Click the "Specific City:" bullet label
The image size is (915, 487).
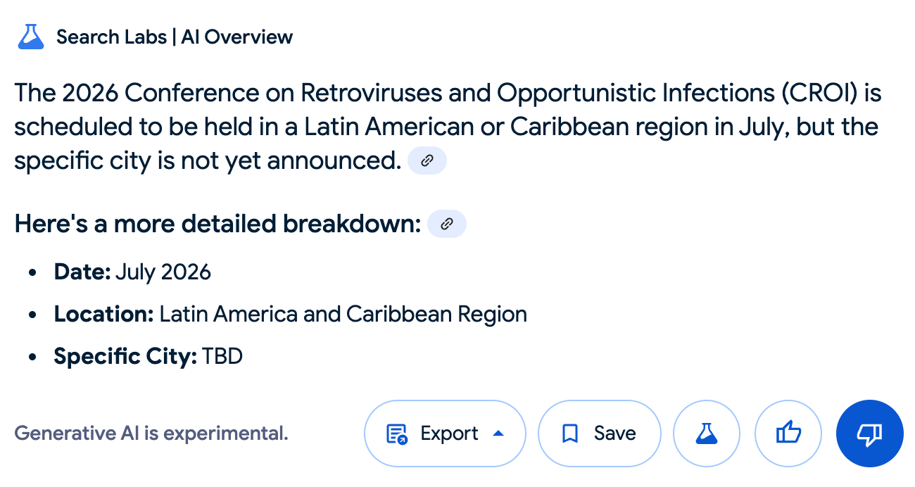(125, 356)
